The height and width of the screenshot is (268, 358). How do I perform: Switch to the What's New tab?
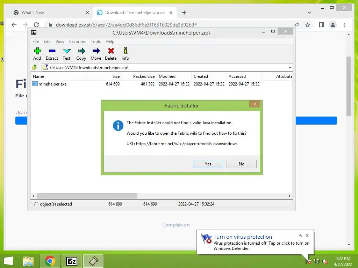click(51, 13)
